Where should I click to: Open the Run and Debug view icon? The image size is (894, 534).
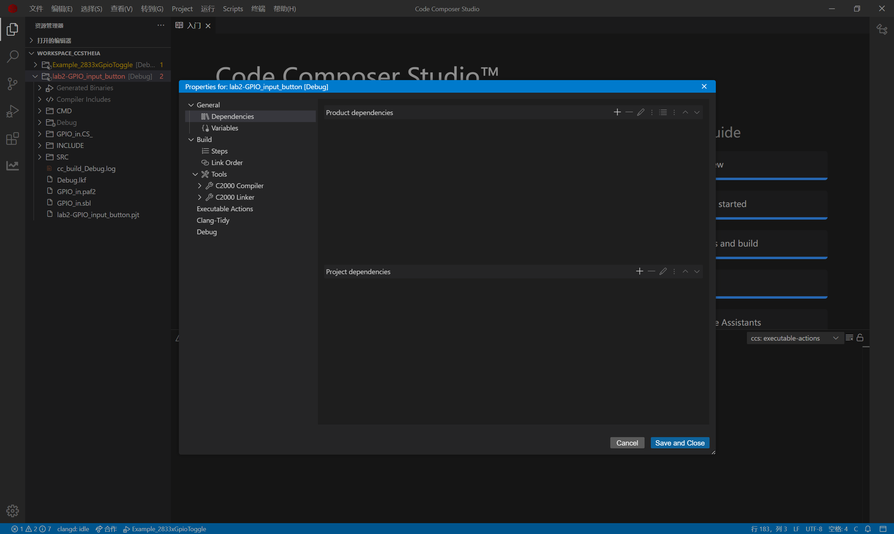pos(13,111)
